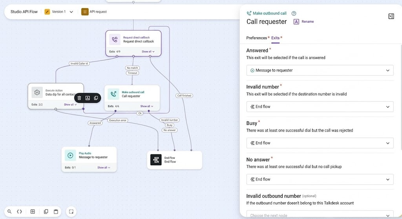Open the Invalid number exit dropdown

click(x=320, y=107)
